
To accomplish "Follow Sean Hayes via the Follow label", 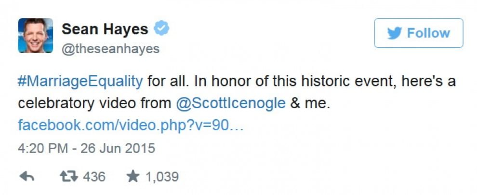I will (x=428, y=33).
